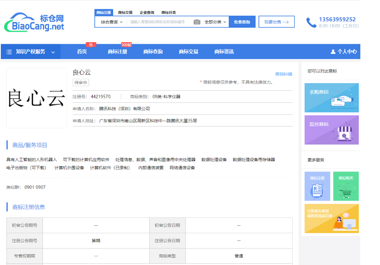The height and width of the screenshot is (265, 380).
Task: Expand the 综合查询 dropdown
Action: [x=112, y=22]
